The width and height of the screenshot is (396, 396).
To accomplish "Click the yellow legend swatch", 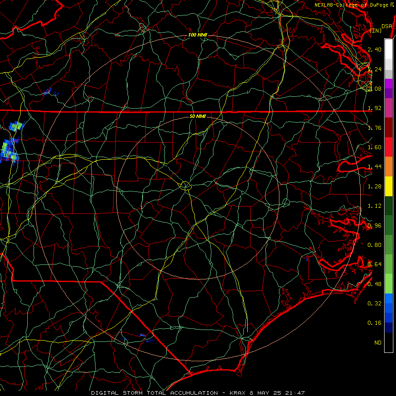I will point(389,186).
